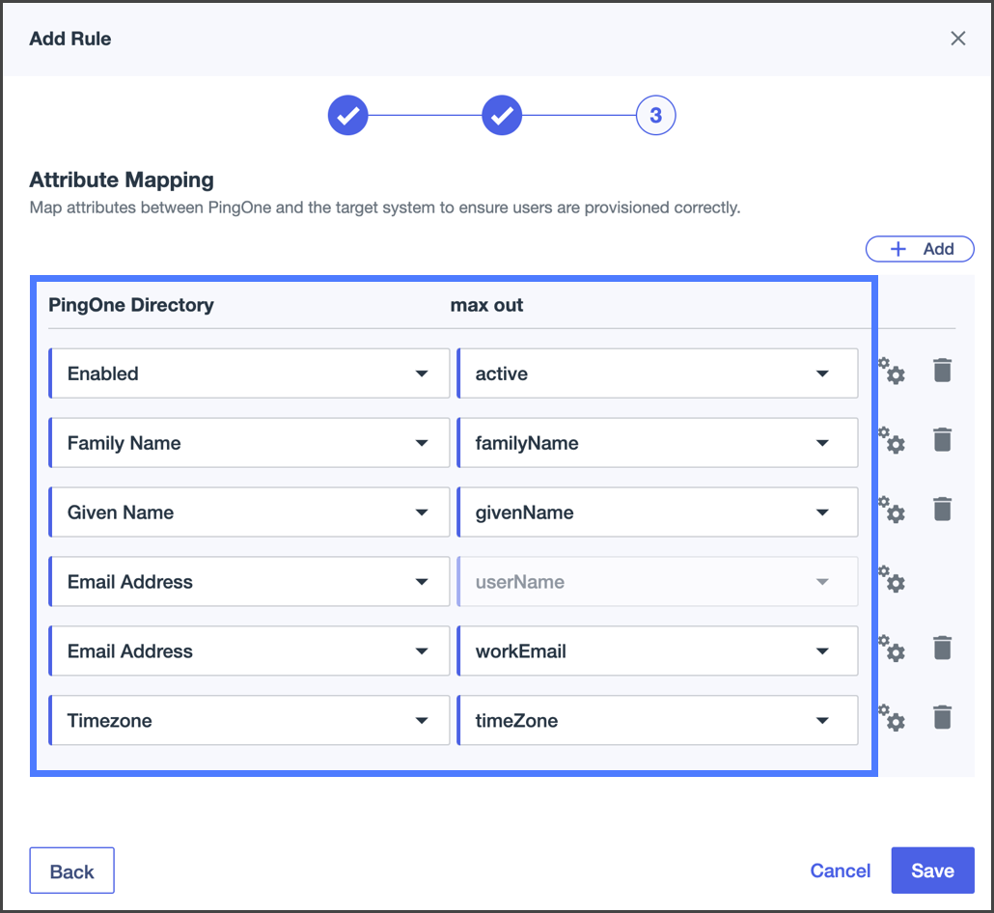Delete the active attribute mapping row
Image resolution: width=994 pixels, height=913 pixels.
943,371
